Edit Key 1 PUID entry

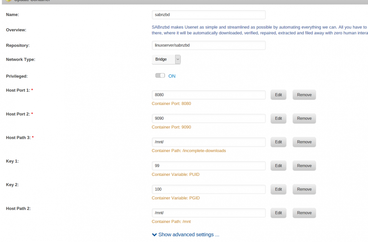278,166
